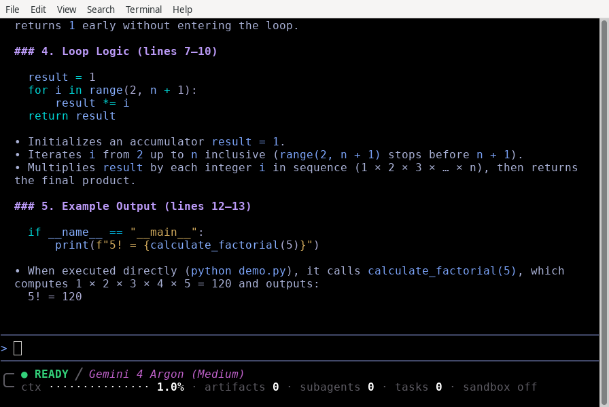Open the Edit menu

click(38, 10)
